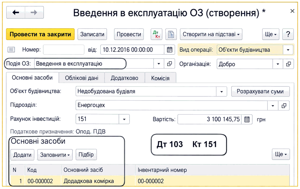300x189 pixels.
Task: Click the Рахунок інвестицій field 151
Action: [x=97, y=119]
